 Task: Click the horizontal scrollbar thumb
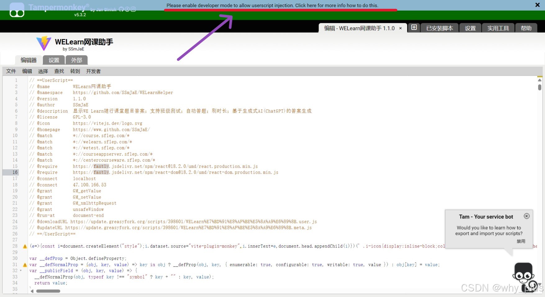(x=48, y=291)
